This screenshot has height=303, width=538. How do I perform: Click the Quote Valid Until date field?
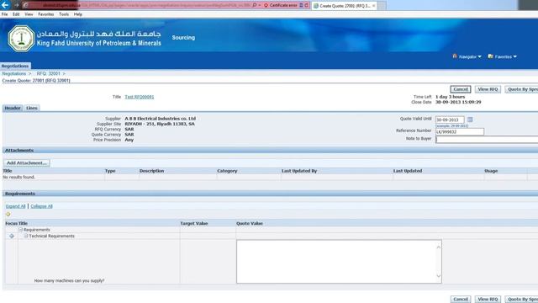pyautogui.click(x=450, y=120)
